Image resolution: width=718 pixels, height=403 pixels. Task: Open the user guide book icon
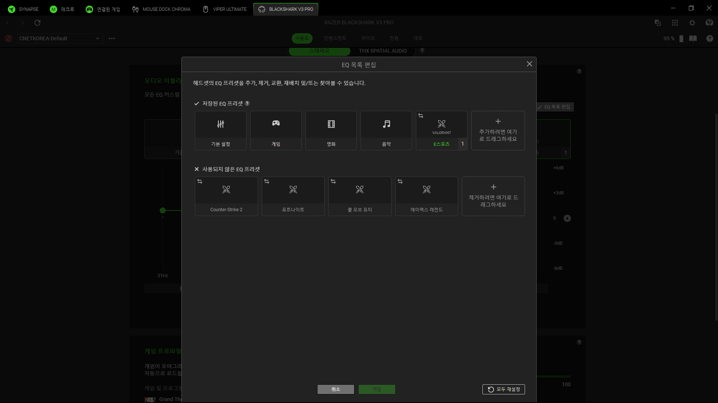point(693,38)
